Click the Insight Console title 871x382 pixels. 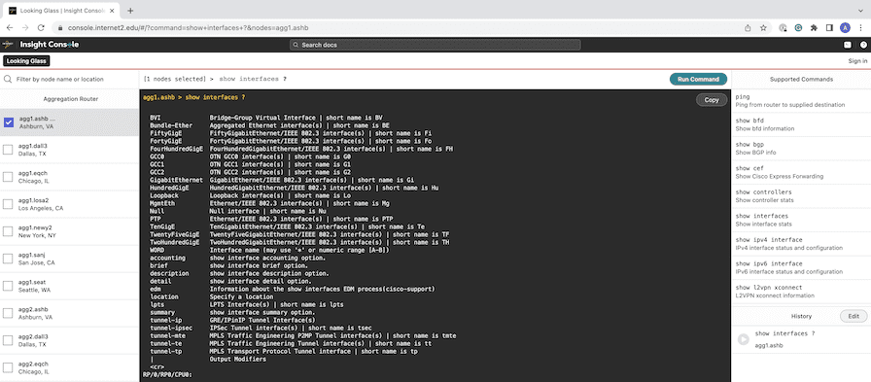[50, 45]
